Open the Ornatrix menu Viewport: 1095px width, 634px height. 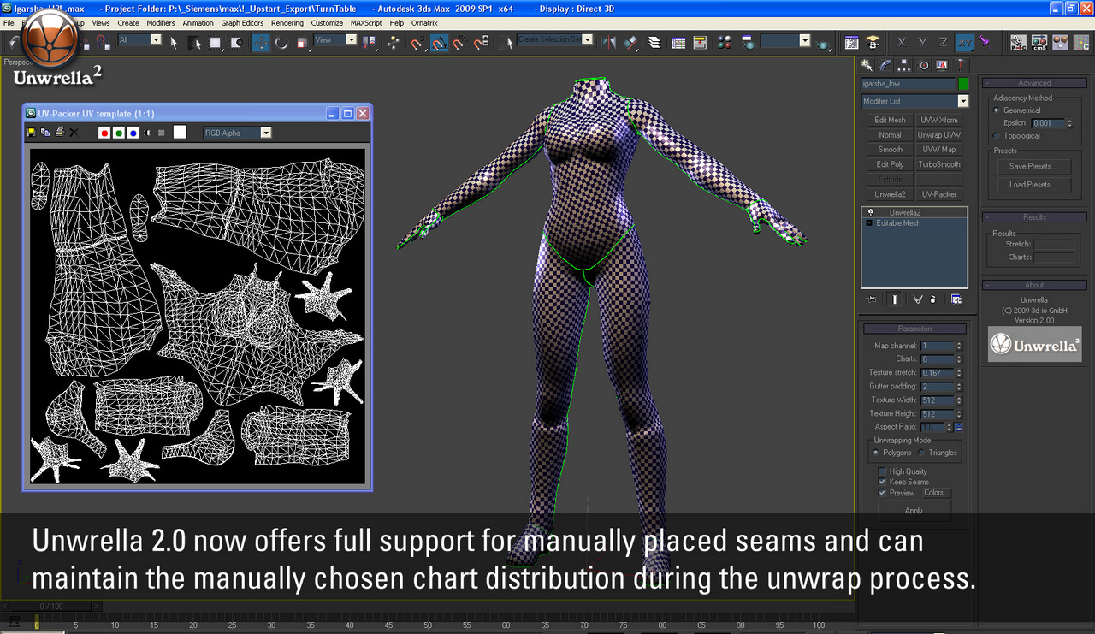point(423,23)
